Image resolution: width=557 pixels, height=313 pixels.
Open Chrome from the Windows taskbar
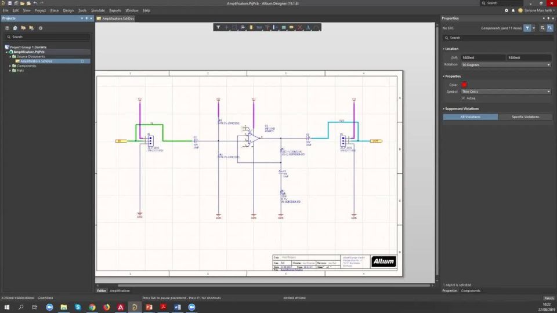[92, 307]
